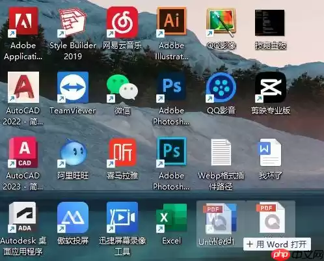Open dark blue Adobe Photoshop icon beside 微信
Screen dimensions: 324x261
172,87
